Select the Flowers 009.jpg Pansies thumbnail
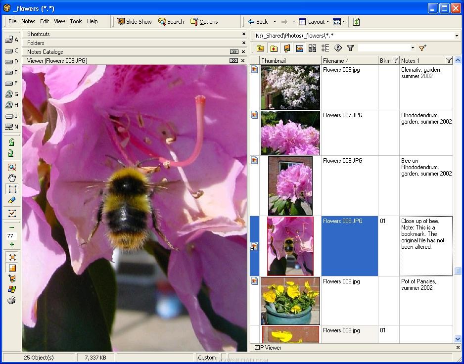Image resolution: width=464 pixels, height=364 pixels. pyautogui.click(x=290, y=301)
